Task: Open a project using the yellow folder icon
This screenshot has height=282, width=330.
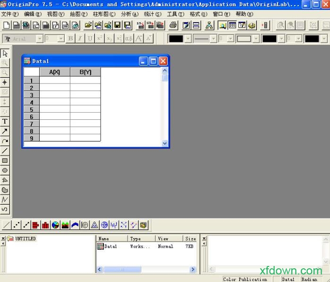Action: point(88,25)
